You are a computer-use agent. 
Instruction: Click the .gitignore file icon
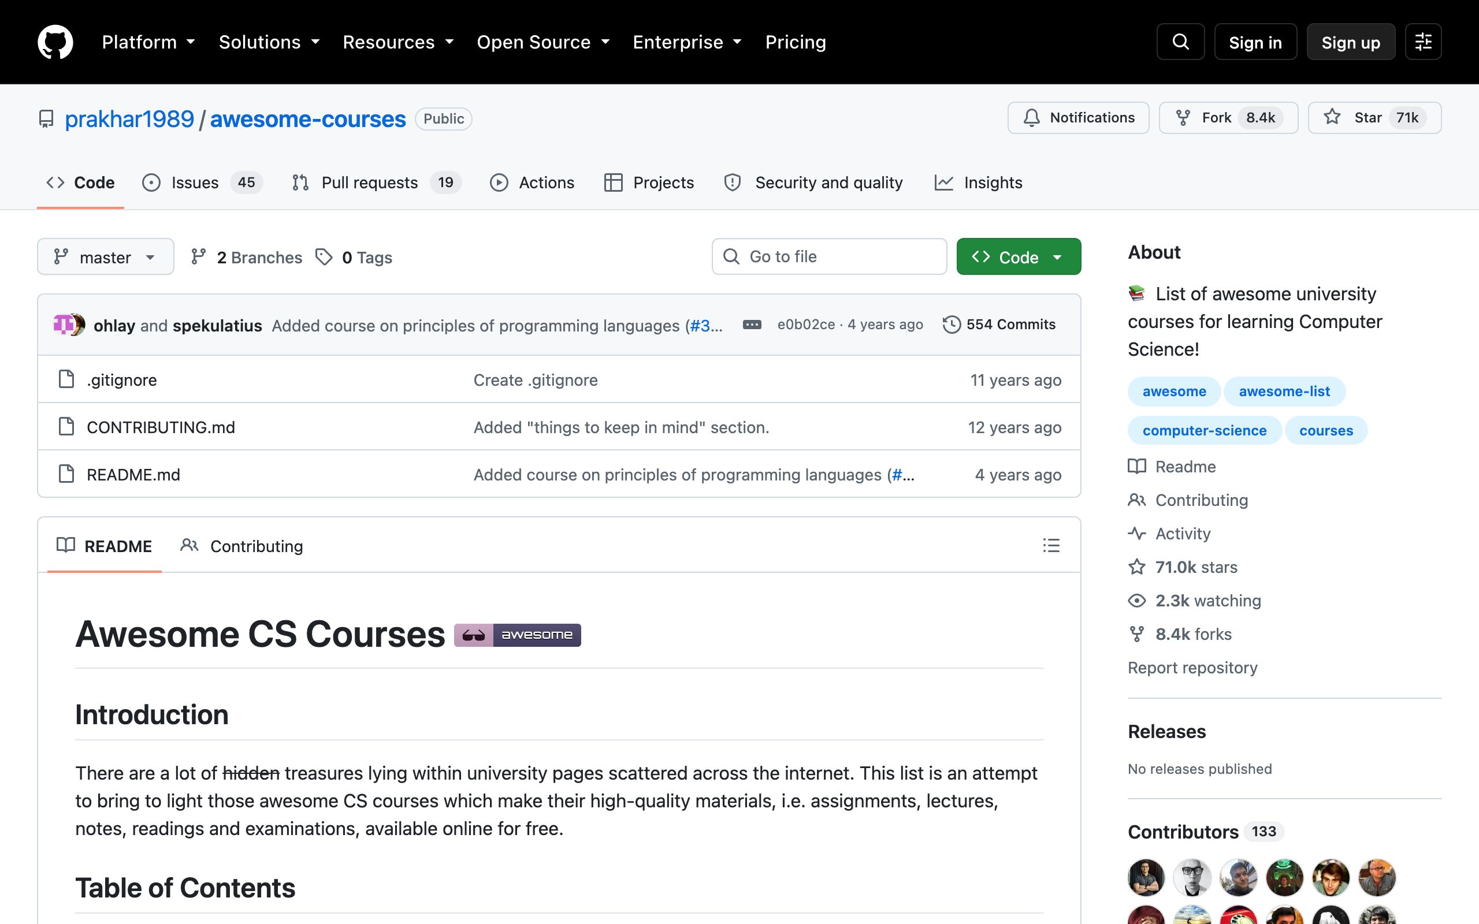[66, 379]
